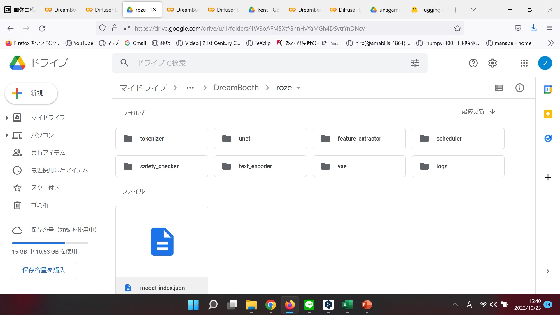Click the help question mark icon
This screenshot has width=560, height=315.
(473, 63)
